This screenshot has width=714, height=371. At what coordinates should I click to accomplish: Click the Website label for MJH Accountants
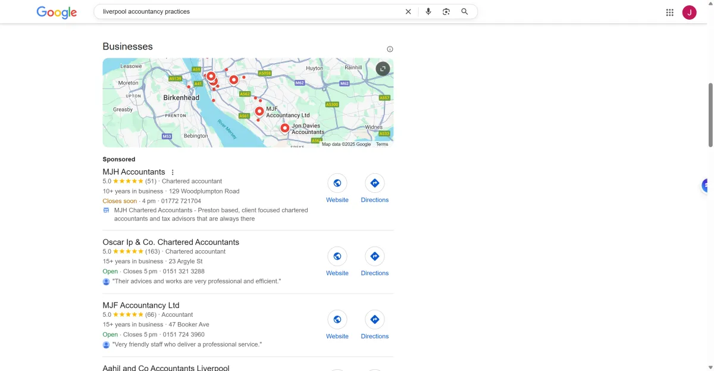[x=337, y=200]
